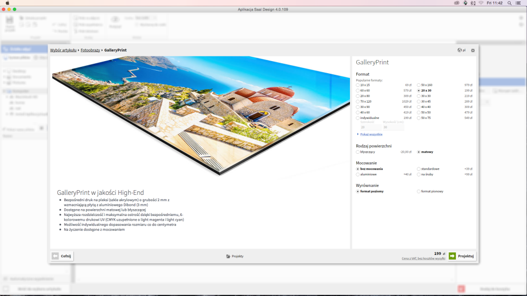Viewport: 527px width, 296px height.
Task: Go to Wybór artykułu breadcrumb
Action: pos(63,51)
